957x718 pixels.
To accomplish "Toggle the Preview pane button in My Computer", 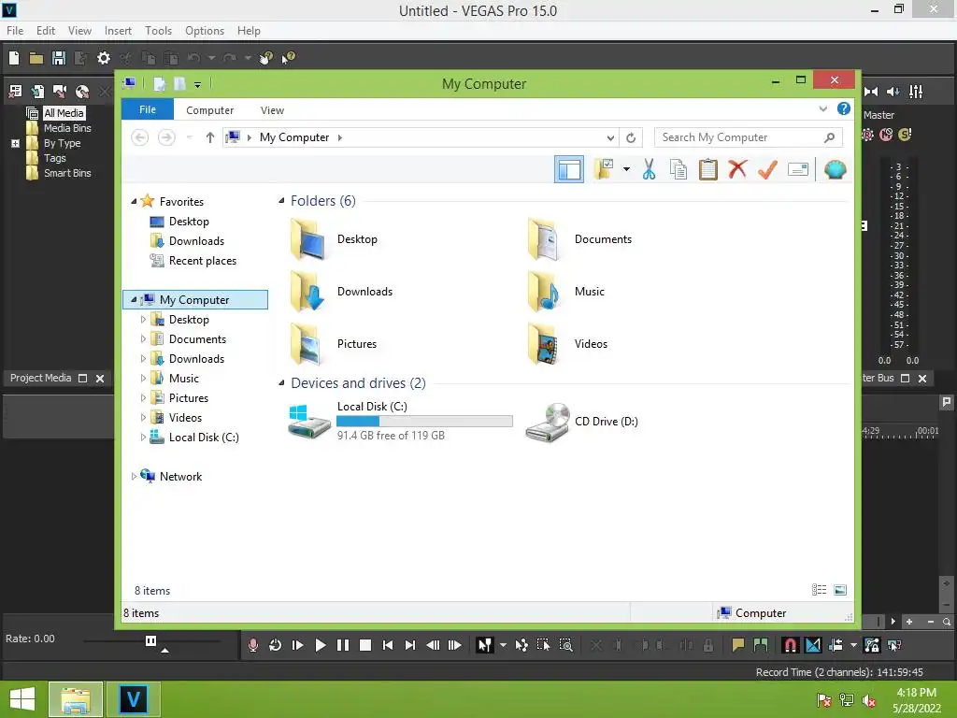I will (x=569, y=169).
